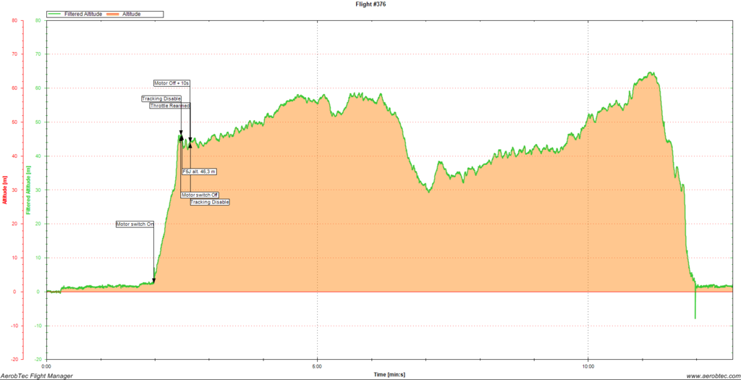Click the arrowhead of Motor switch On marker
The width and height of the screenshot is (741, 380).
click(153, 280)
